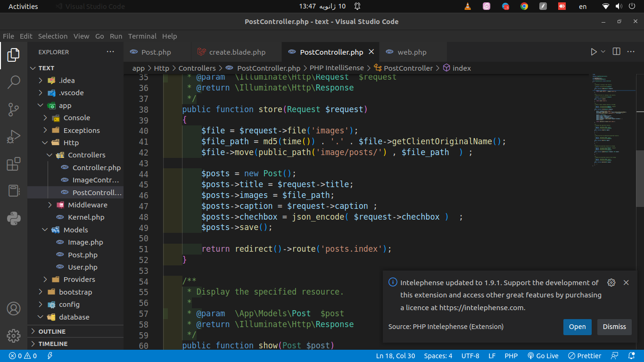Open editor More Actions ellipsis
This screenshot has width=644, height=362.
[x=632, y=52]
